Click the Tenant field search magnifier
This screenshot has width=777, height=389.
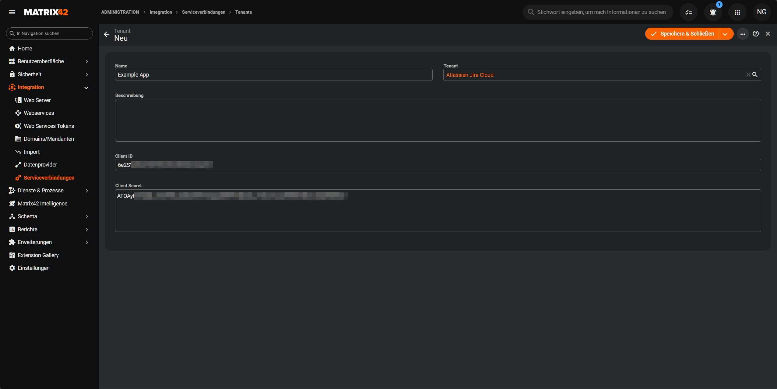coord(755,75)
